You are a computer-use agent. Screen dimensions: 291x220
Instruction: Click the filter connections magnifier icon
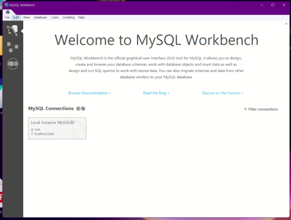pos(246,109)
